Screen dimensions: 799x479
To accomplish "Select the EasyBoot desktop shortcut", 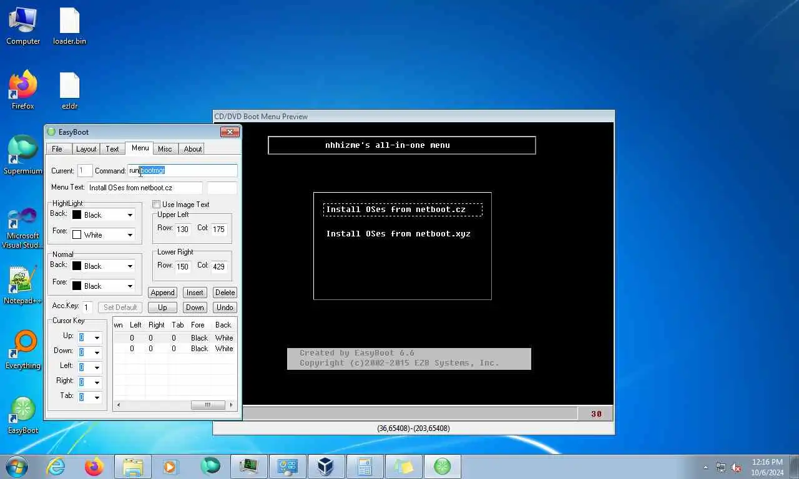I will (x=23, y=415).
